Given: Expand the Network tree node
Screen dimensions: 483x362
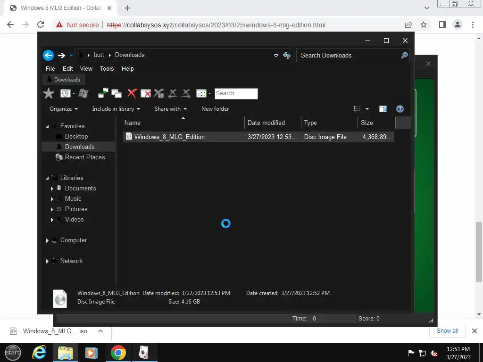Looking at the screenshot, I should pyautogui.click(x=47, y=261).
